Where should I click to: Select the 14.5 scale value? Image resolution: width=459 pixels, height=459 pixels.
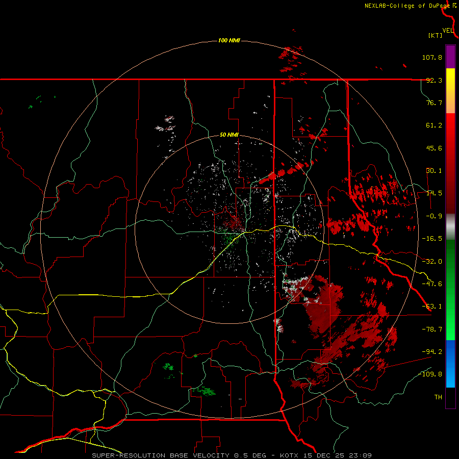tap(434, 193)
